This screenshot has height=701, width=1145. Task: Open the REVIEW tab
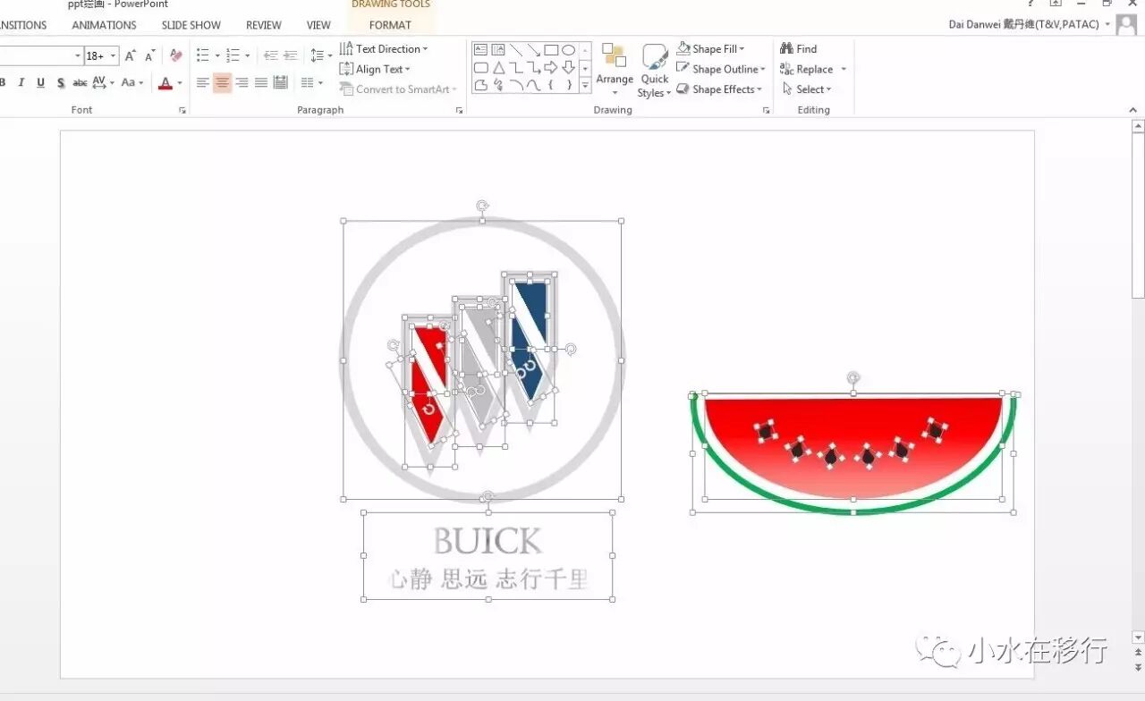pos(264,25)
